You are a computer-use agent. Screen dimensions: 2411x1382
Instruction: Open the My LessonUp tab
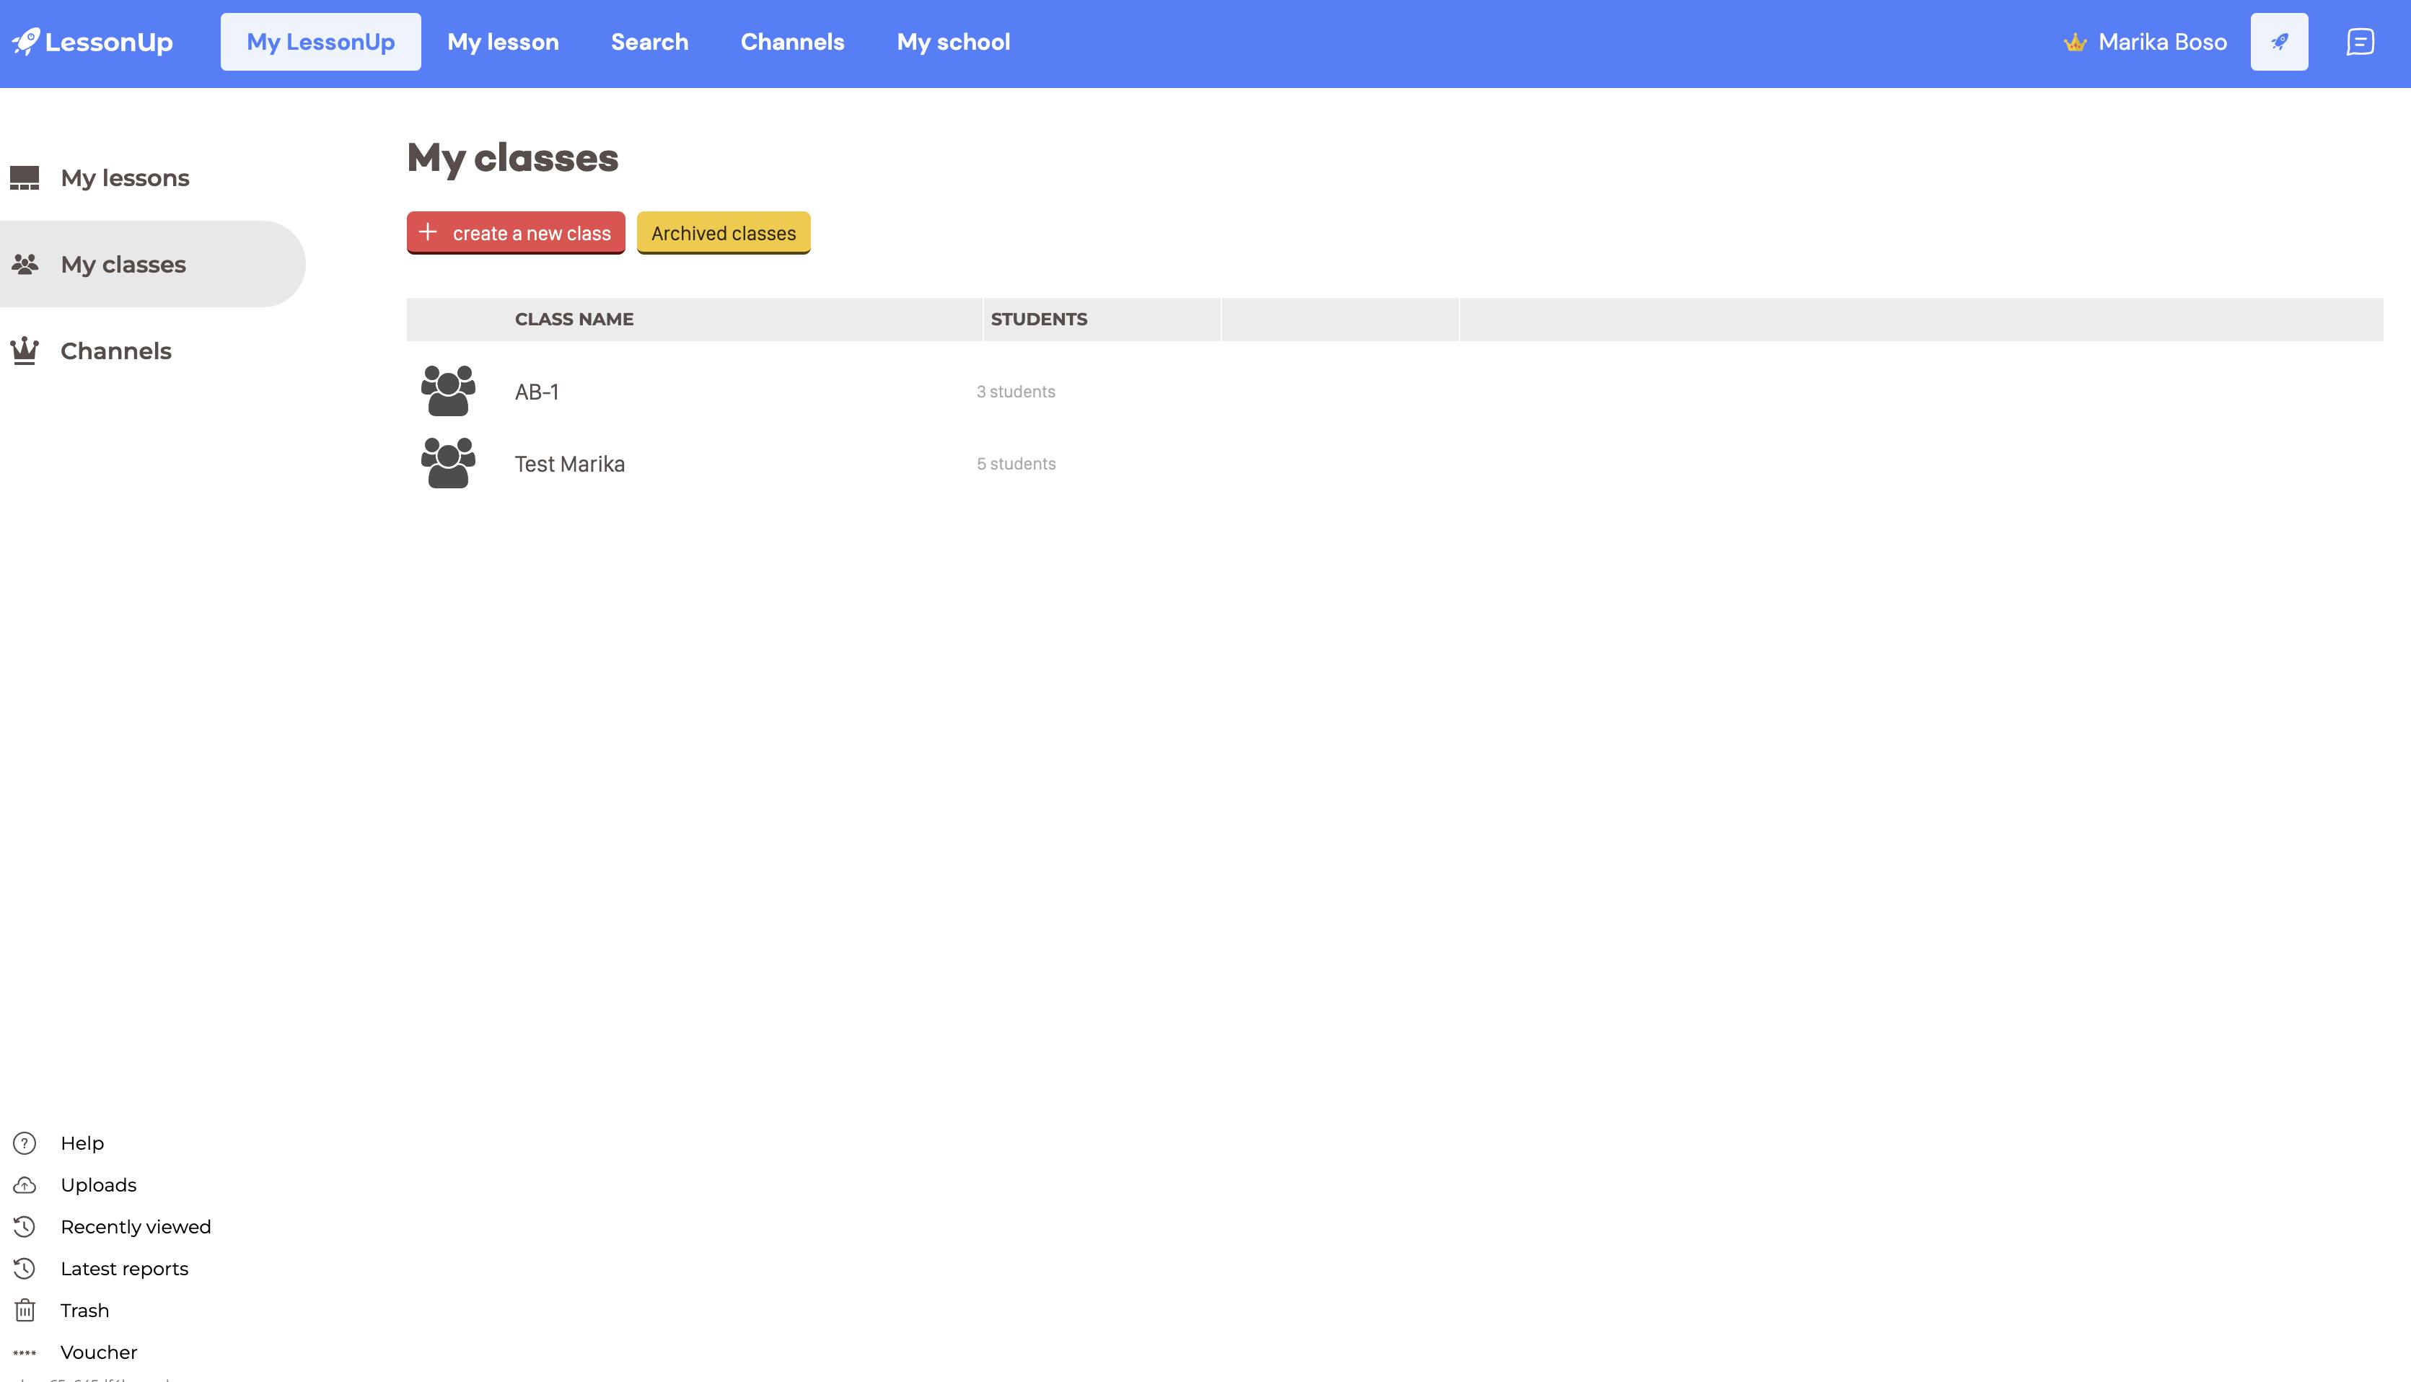point(321,42)
